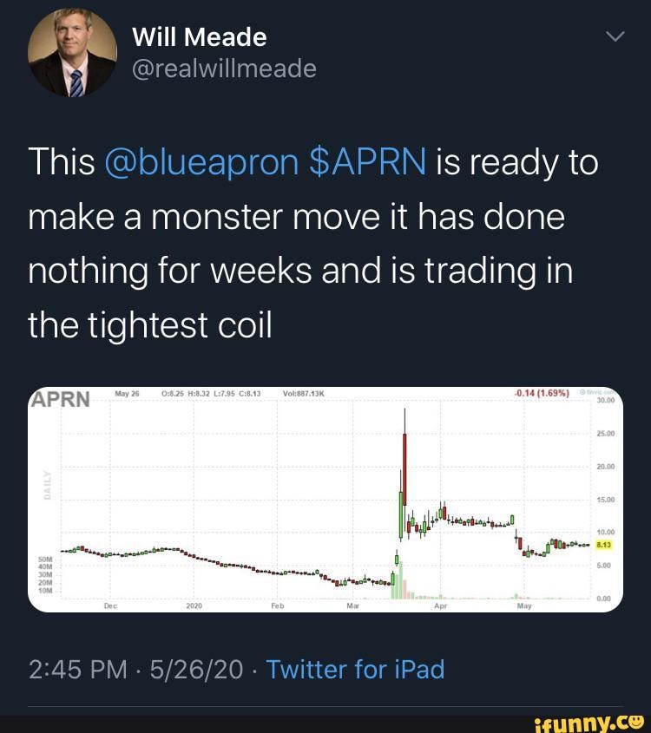Click the iFunny.co watermark logo

click(x=591, y=721)
